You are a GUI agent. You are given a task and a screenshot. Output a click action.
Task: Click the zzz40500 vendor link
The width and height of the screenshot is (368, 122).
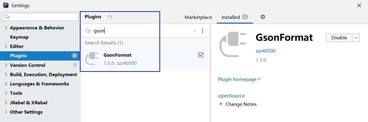pos(265,51)
